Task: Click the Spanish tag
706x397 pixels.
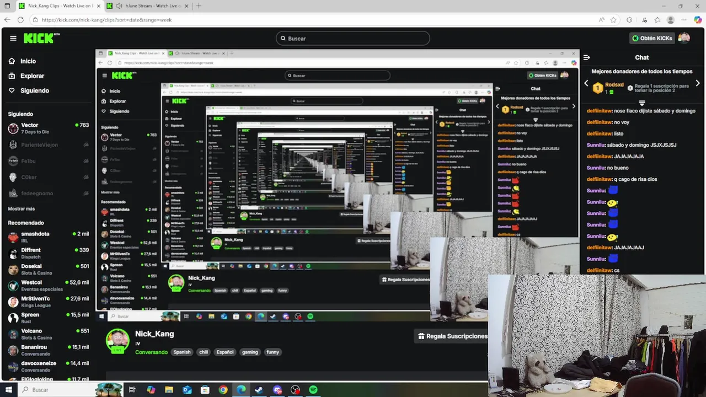Action: 181,352
